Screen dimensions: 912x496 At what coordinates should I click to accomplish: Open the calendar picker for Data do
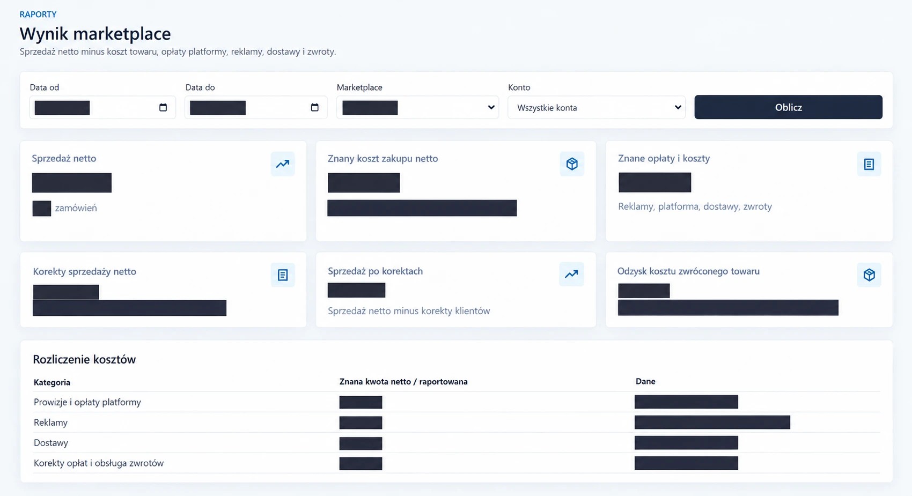coord(315,107)
